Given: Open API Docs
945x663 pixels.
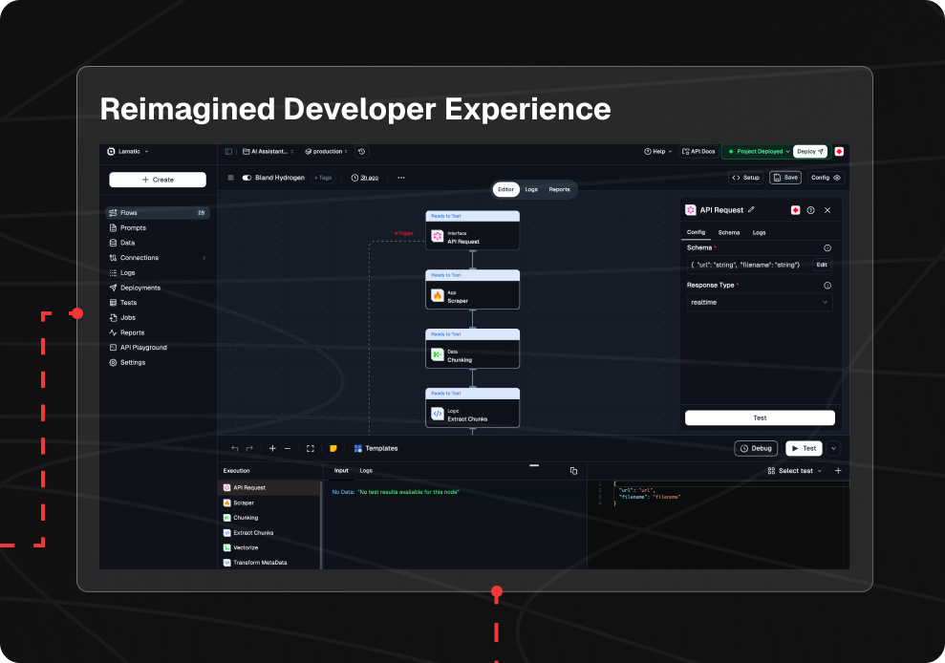Looking at the screenshot, I should (698, 152).
